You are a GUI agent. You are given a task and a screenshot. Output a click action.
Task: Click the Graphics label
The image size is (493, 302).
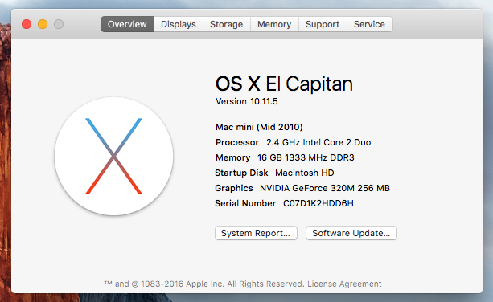234,188
